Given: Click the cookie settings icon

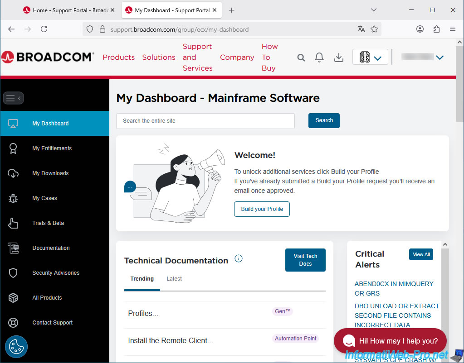Looking at the screenshot, I should pyautogui.click(x=16, y=347).
